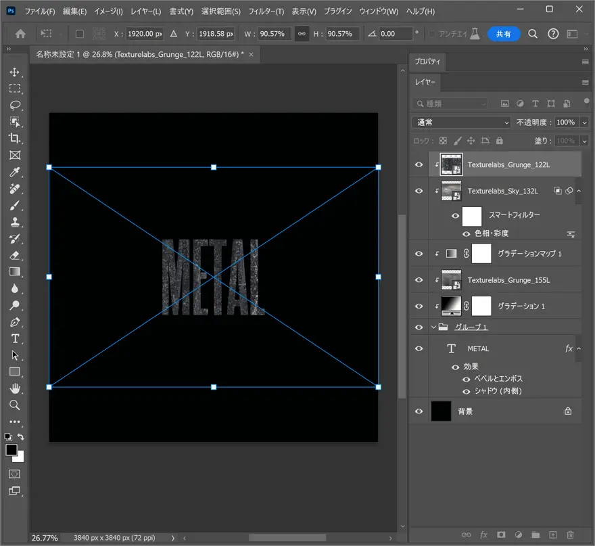Screen dimensions: 595x546
Task: Open the プロパティ panel options menu
Action: pos(585,62)
